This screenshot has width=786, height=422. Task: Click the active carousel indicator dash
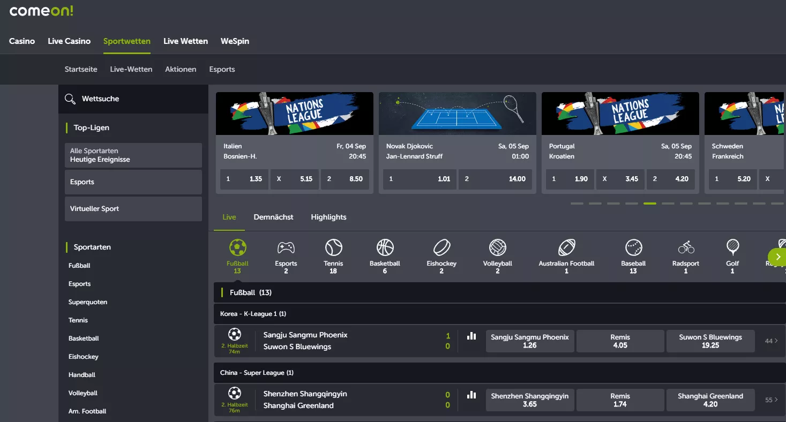[x=650, y=204]
